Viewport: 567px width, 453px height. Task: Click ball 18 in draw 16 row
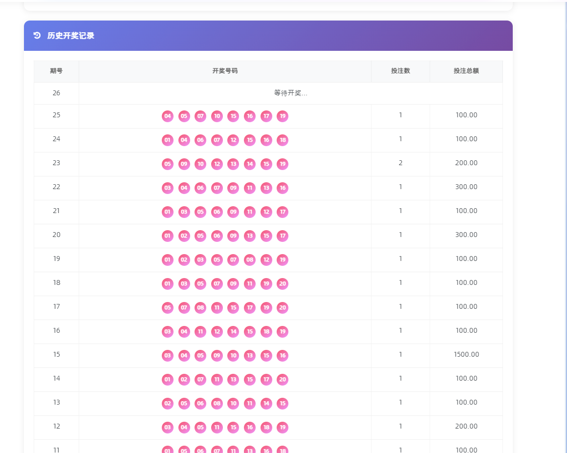(266, 332)
